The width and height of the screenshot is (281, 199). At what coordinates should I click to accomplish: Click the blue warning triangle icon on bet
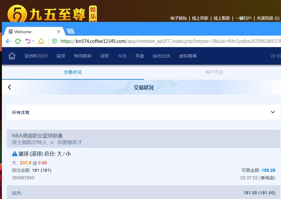point(14,154)
